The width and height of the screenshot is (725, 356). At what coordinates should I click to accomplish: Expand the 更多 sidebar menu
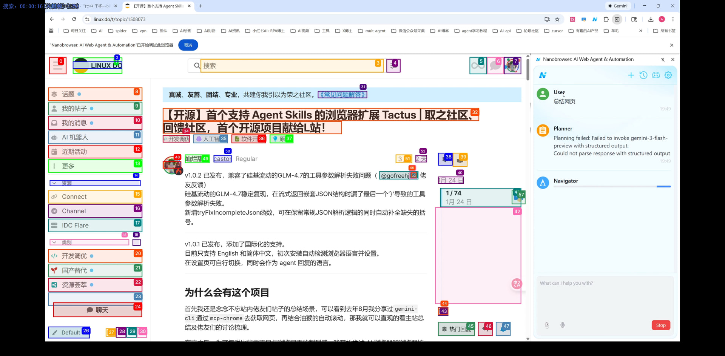click(x=95, y=166)
